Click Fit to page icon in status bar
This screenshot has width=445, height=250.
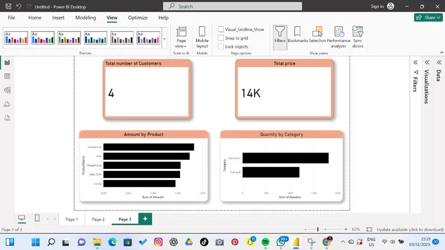369,229
